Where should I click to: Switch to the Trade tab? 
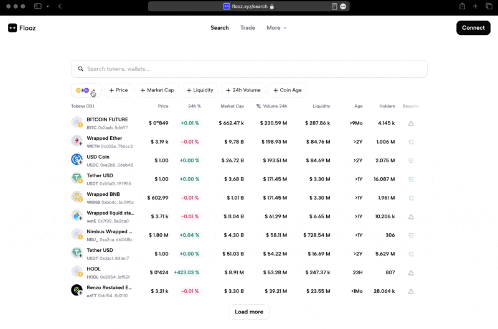click(x=248, y=28)
